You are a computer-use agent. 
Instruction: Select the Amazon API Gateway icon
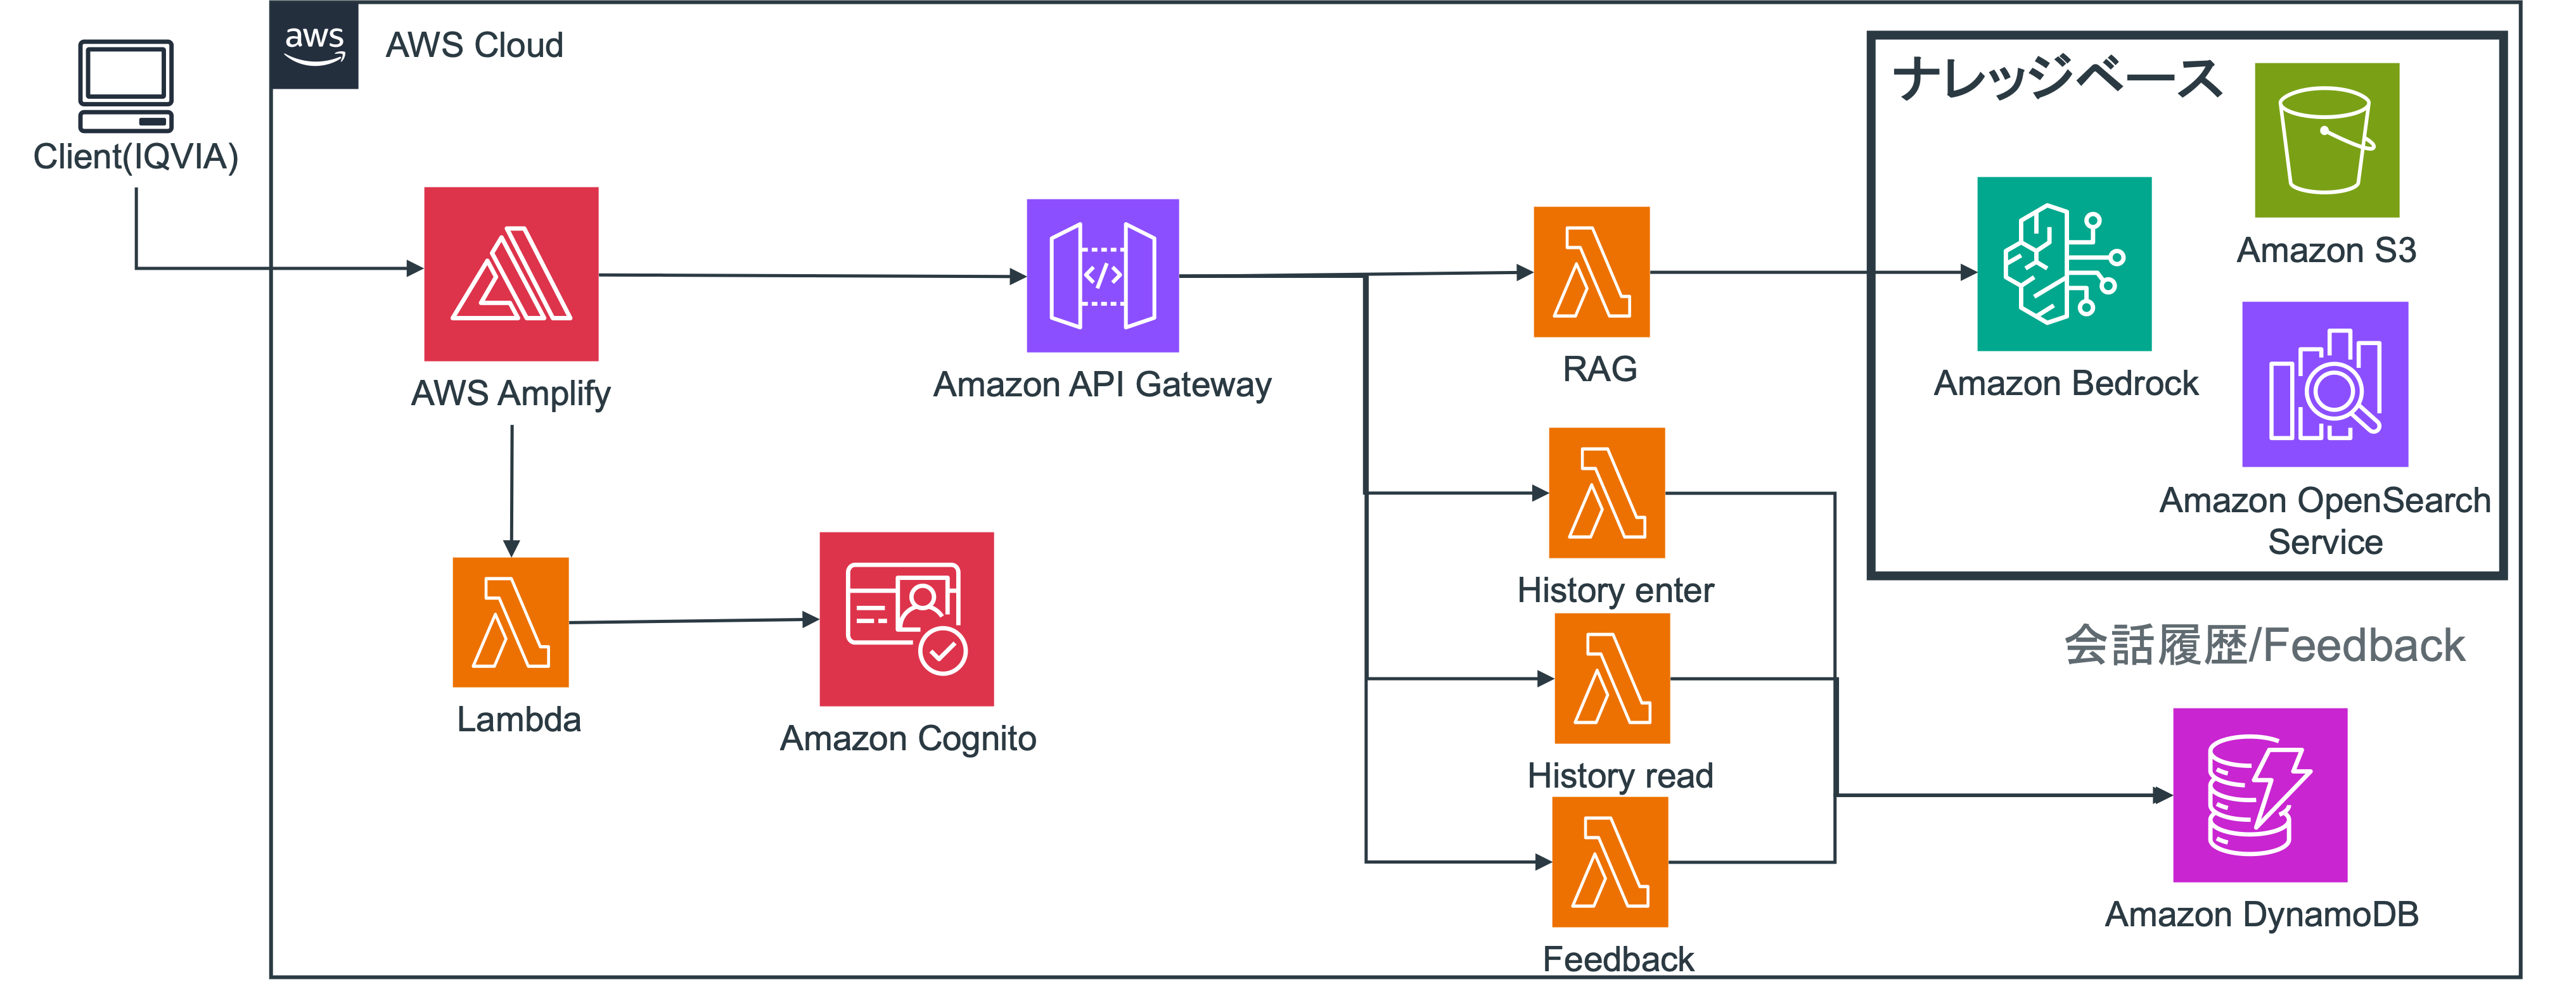click(1102, 275)
